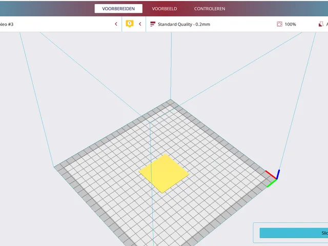Click the yellow extruder 1 material icon
Image resolution: width=328 pixels, height=246 pixels.
tap(130, 24)
